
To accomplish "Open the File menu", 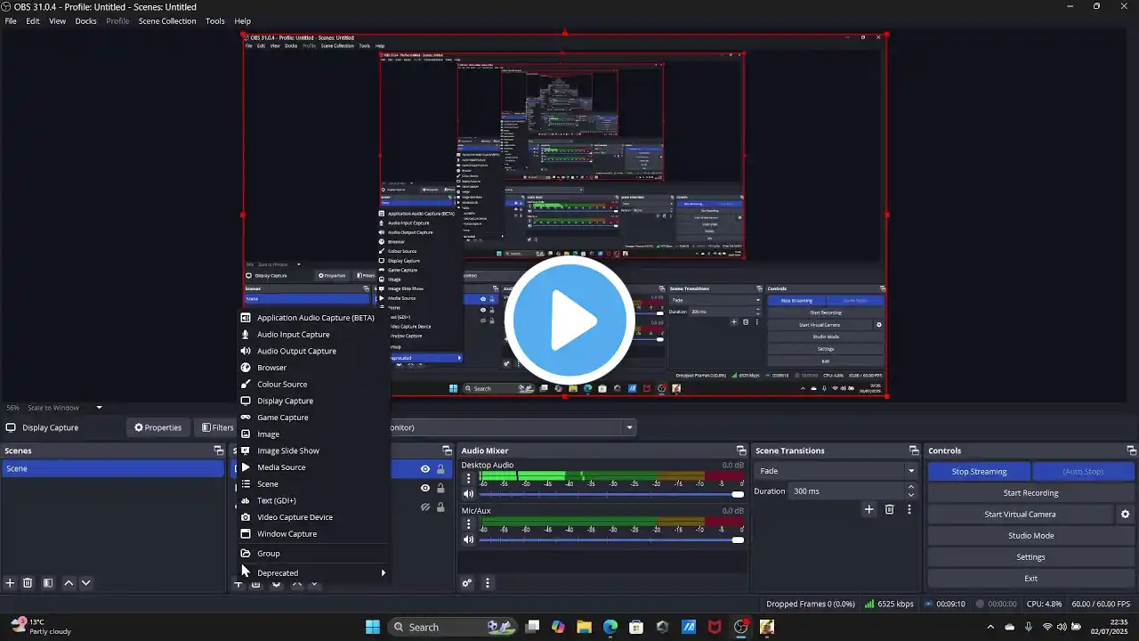I will pyautogui.click(x=11, y=20).
